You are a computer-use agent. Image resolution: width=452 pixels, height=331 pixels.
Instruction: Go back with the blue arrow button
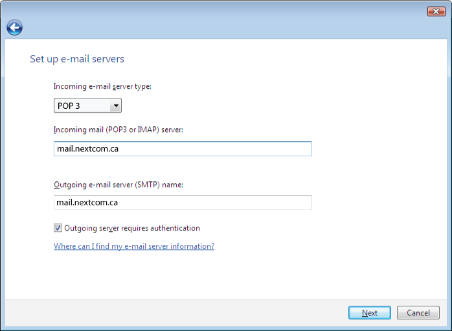click(x=14, y=28)
